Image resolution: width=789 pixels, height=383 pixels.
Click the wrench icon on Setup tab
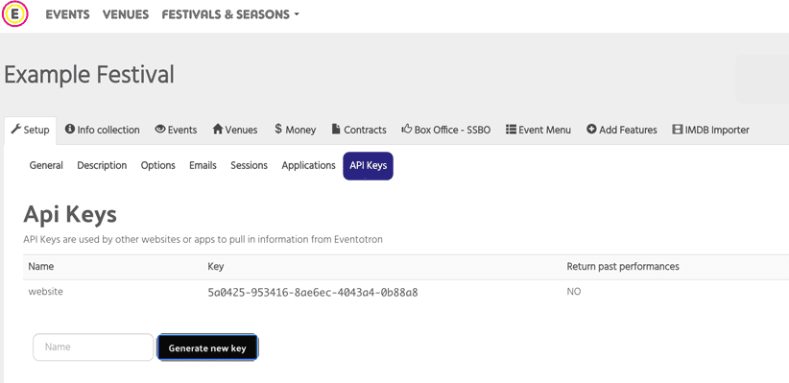(x=16, y=130)
